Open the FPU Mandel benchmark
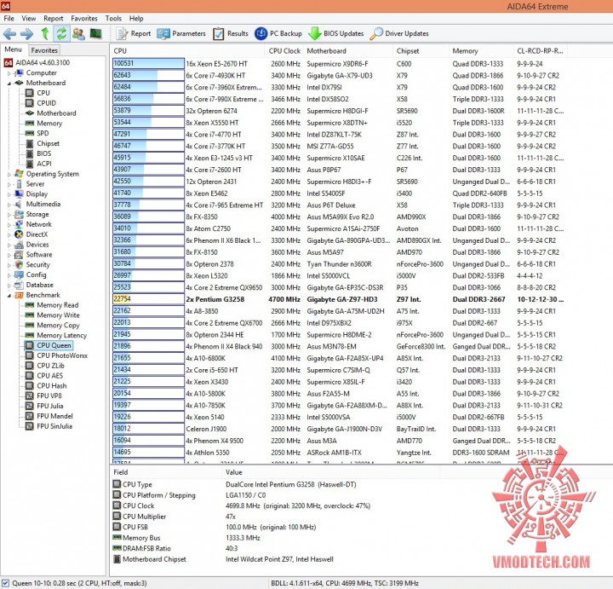This screenshot has height=589, width=613. tap(49, 416)
